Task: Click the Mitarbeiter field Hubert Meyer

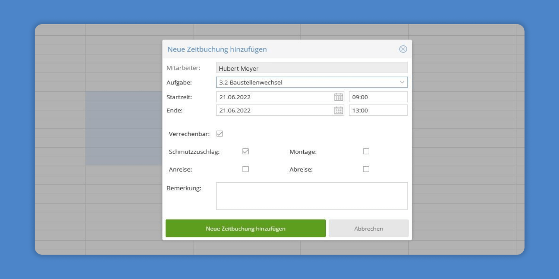Action: 312,68
